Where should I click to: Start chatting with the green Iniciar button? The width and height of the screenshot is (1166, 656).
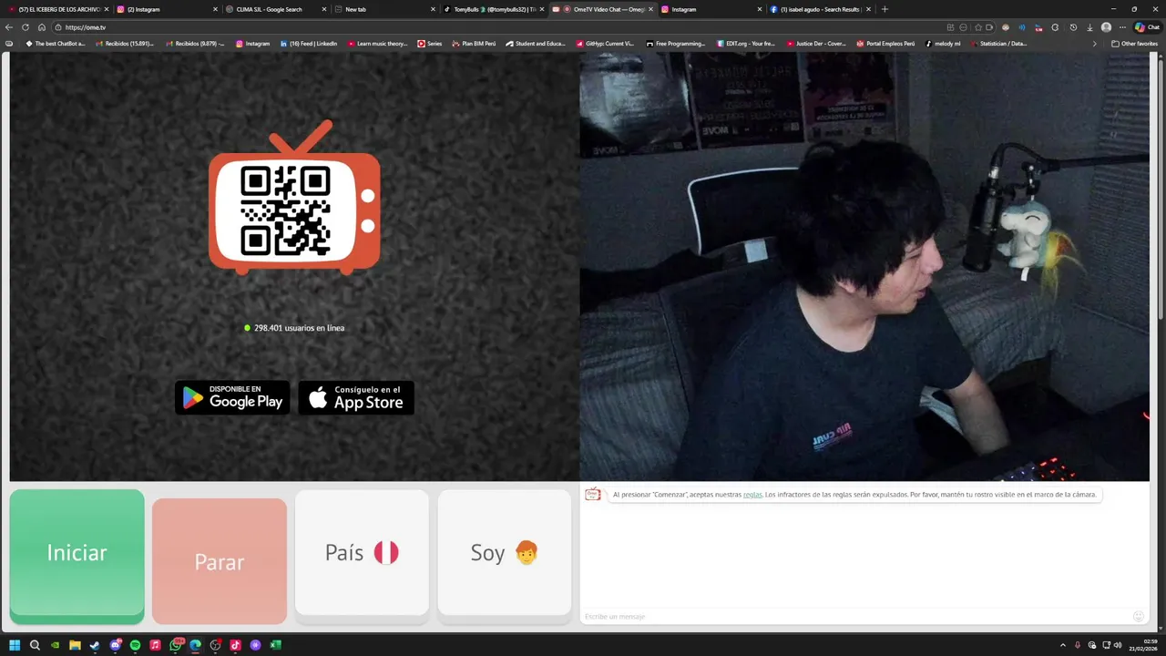point(77,556)
